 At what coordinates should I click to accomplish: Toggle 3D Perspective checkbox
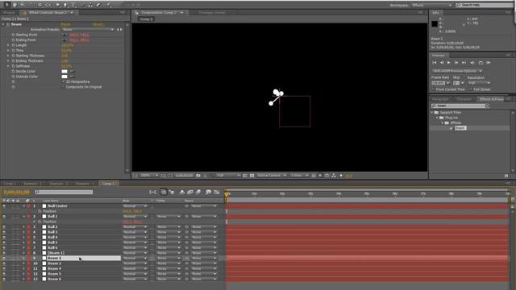pos(63,82)
